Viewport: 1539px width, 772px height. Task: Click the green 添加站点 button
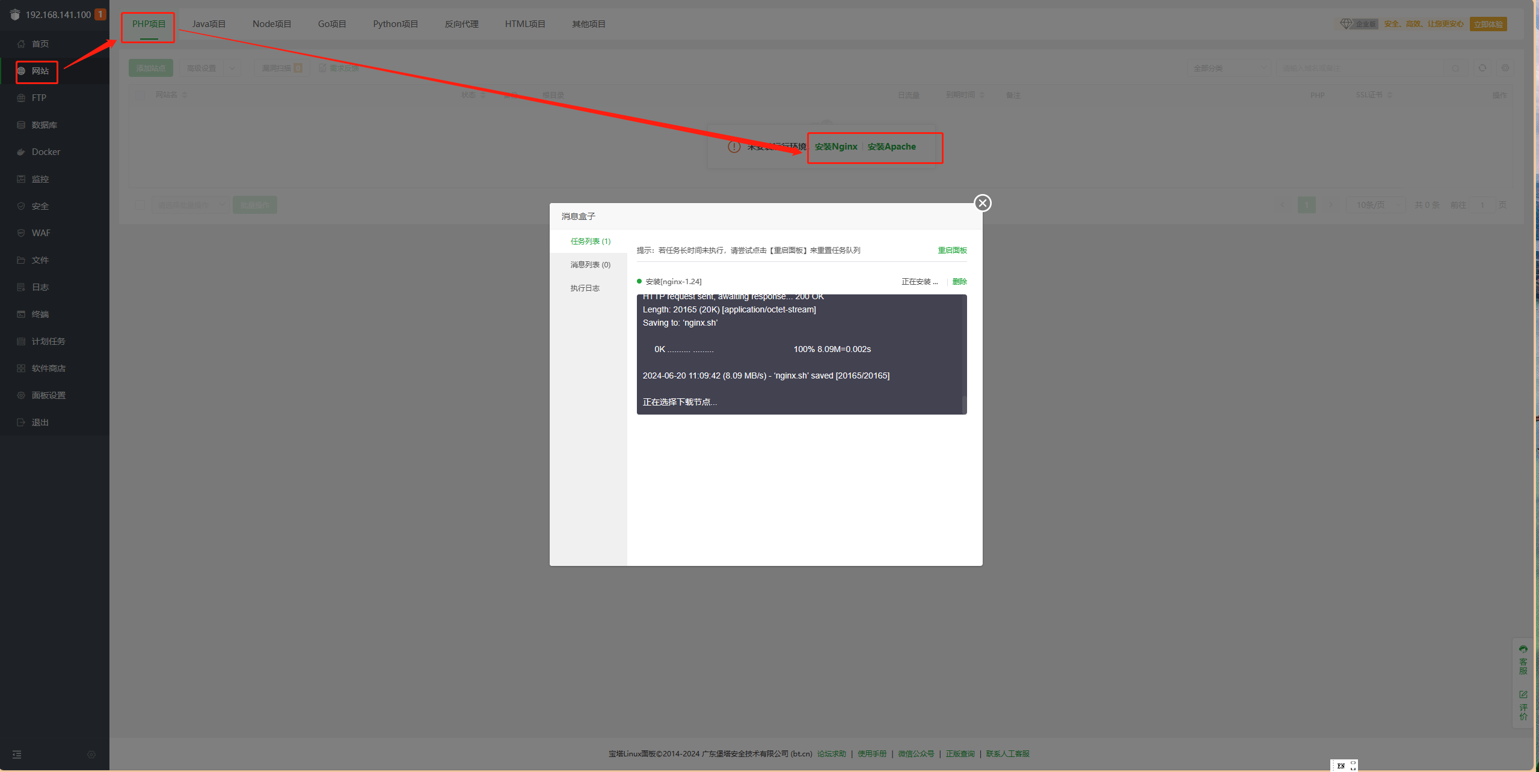point(150,68)
